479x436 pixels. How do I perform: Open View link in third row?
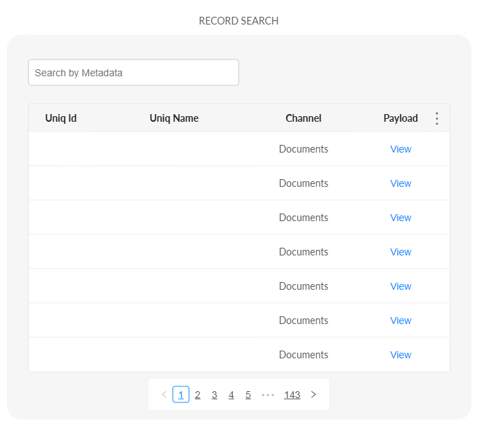pyautogui.click(x=400, y=218)
